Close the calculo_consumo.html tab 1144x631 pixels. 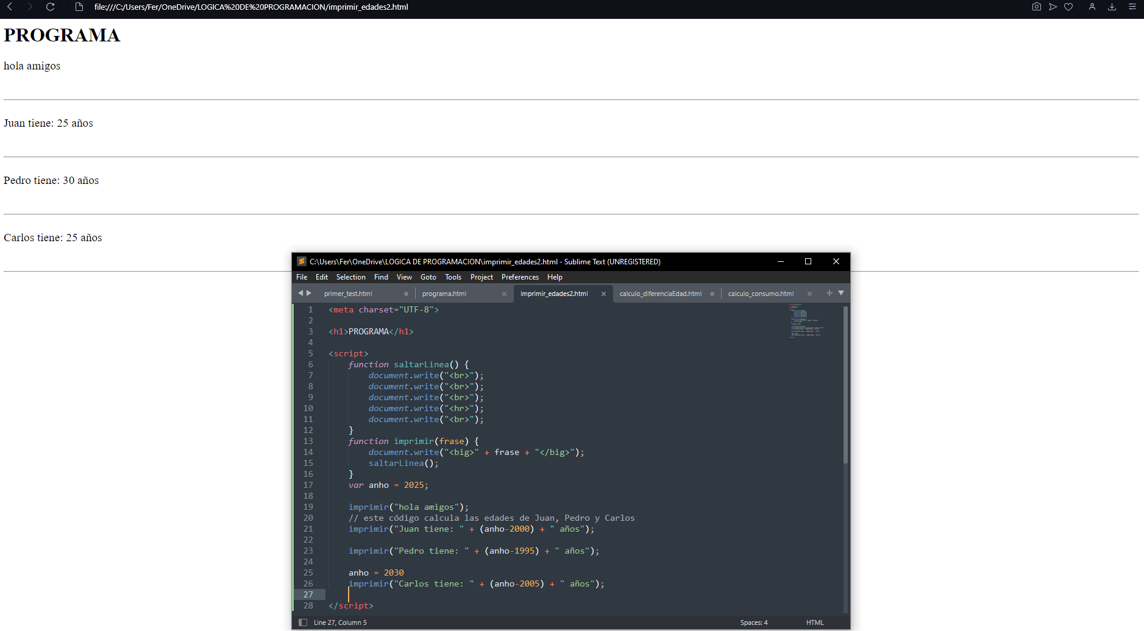(x=809, y=294)
